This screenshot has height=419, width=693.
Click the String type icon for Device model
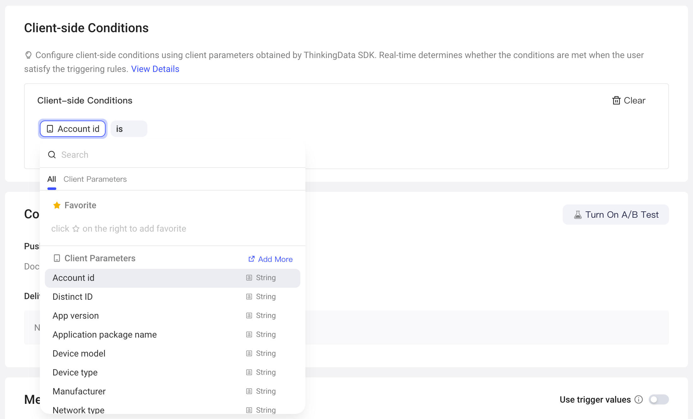point(249,353)
